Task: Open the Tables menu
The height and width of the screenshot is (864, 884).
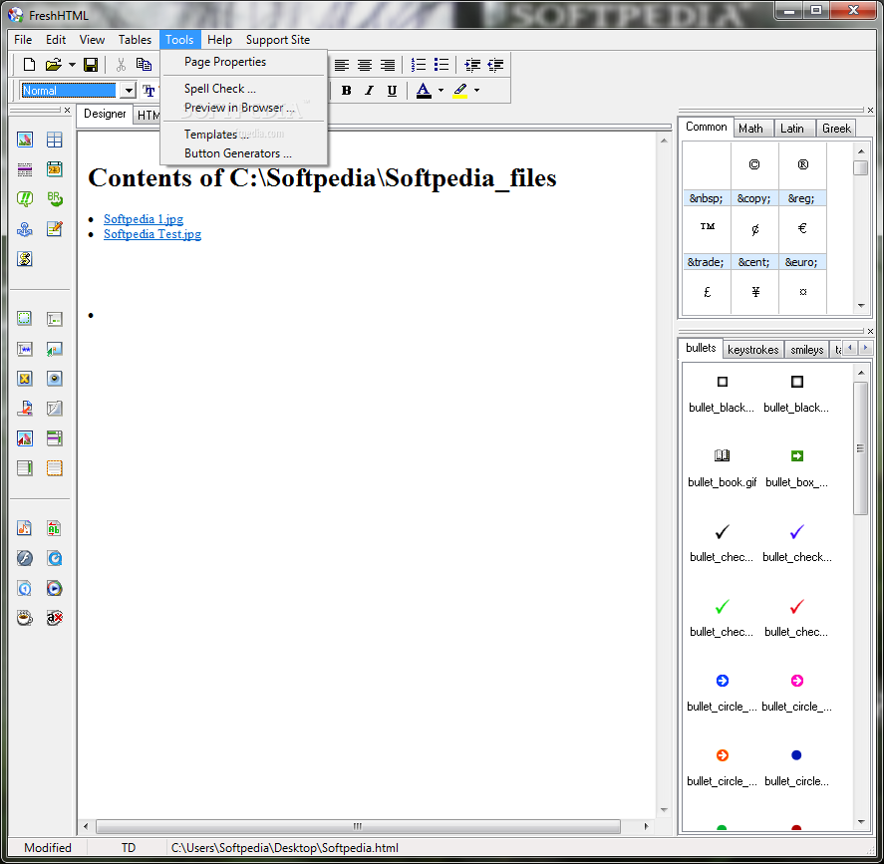Action: pyautogui.click(x=135, y=40)
